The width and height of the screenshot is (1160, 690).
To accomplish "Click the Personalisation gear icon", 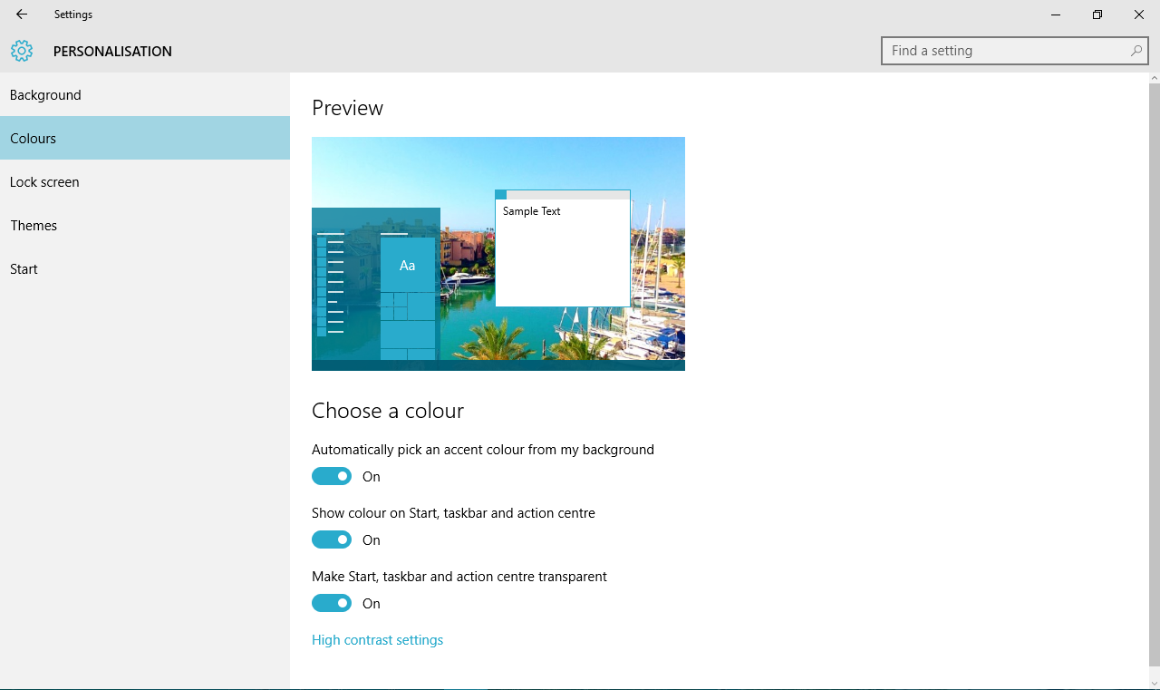I will point(22,51).
